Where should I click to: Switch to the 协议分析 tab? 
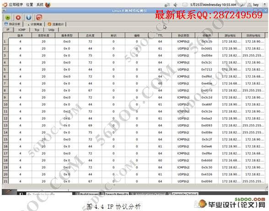(12, 24)
